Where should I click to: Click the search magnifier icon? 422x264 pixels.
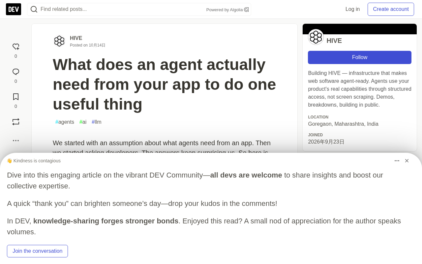34,9
